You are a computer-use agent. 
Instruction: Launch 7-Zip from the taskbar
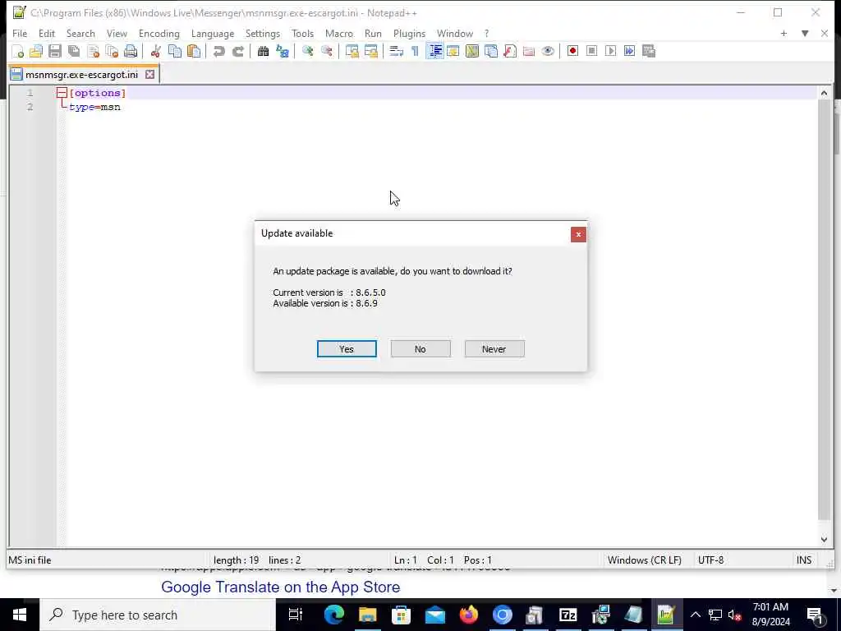click(x=568, y=615)
